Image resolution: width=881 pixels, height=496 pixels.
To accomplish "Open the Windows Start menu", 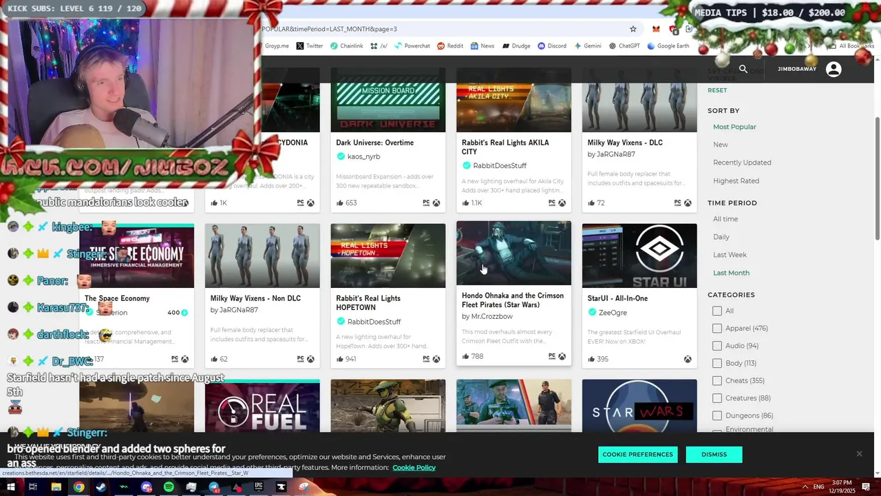I will [x=11, y=487].
